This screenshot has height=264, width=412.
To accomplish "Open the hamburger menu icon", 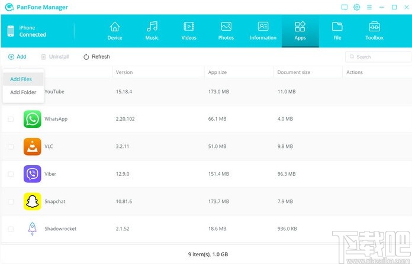I will pos(369,7).
